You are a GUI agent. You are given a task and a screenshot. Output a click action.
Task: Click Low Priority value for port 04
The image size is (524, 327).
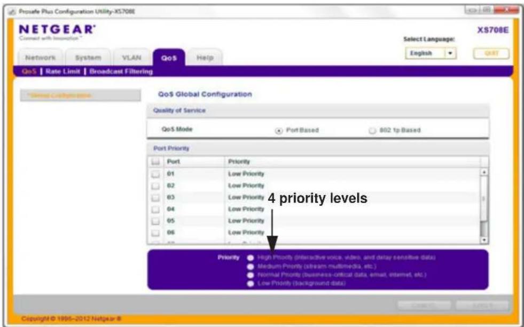(x=246, y=209)
